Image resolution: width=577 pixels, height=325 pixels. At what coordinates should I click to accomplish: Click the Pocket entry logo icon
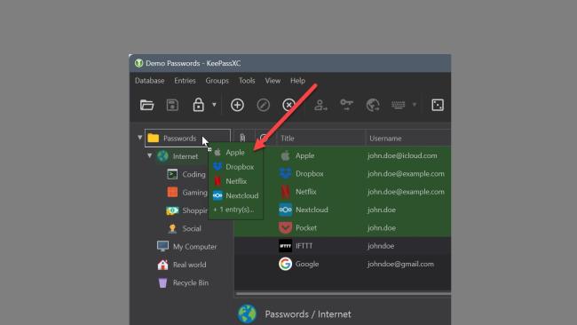click(x=285, y=228)
